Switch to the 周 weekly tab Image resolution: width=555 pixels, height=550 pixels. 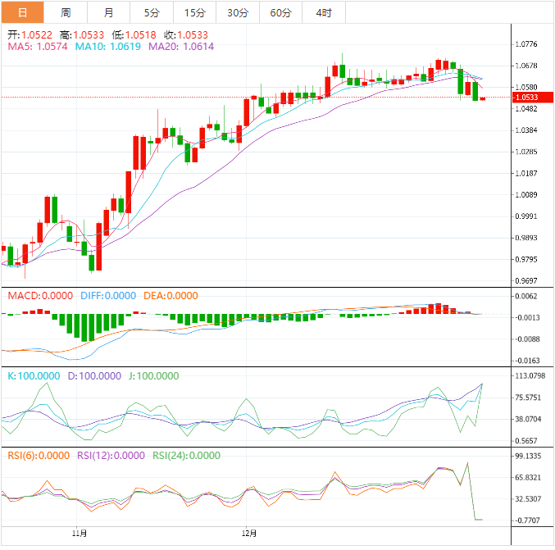tap(66, 12)
